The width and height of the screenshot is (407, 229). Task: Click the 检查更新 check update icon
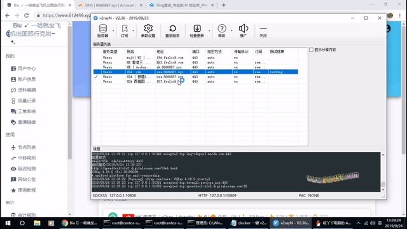[197, 28]
